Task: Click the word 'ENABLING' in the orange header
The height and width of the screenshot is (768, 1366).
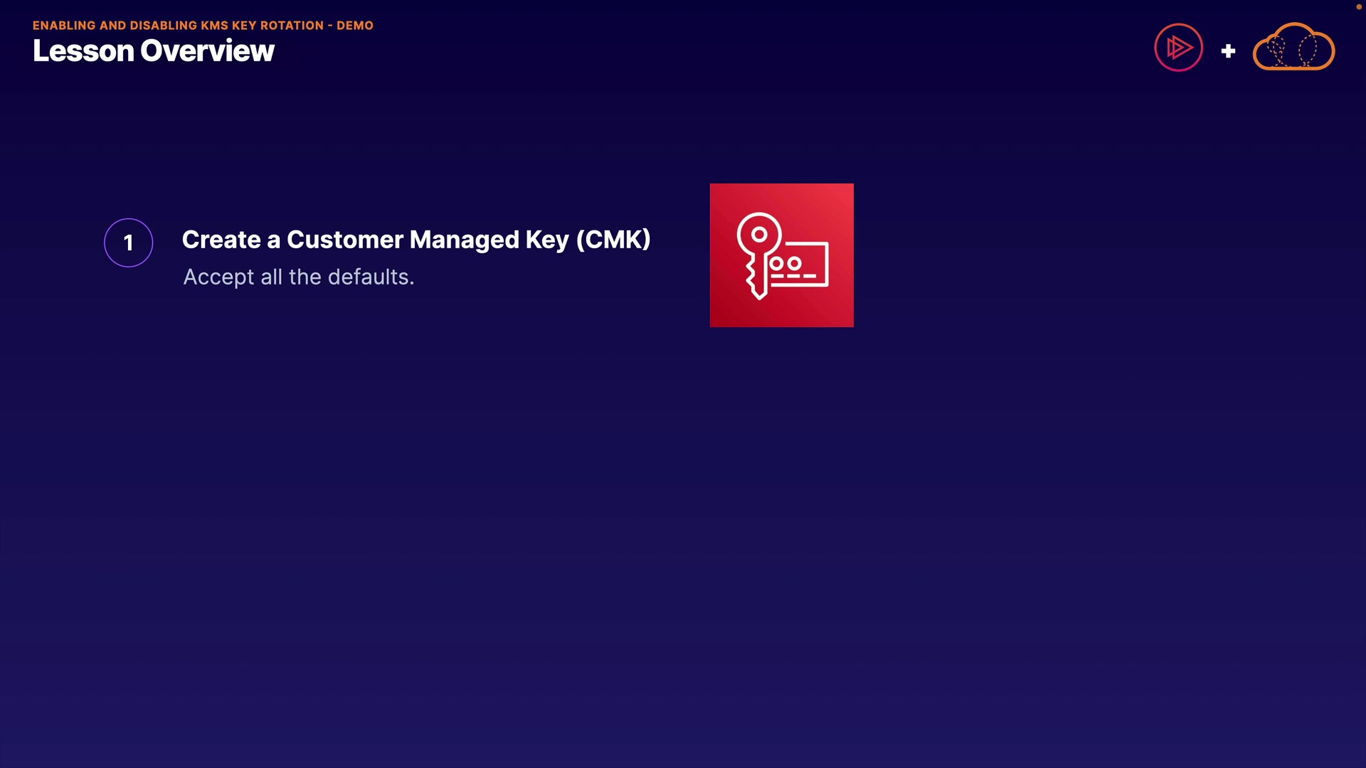Action: [64, 26]
